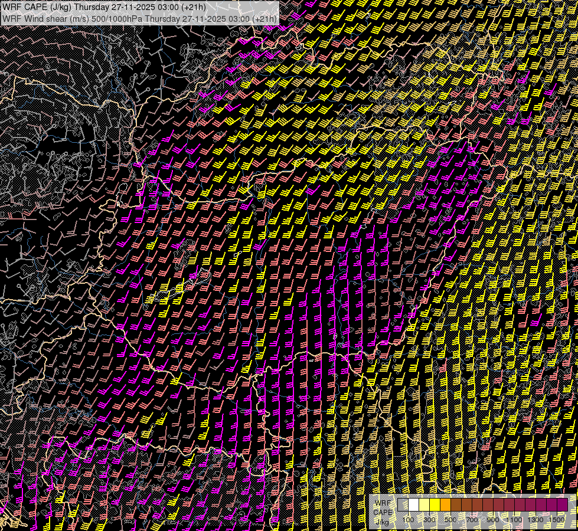Click the 700 value on the legend scale

click(x=472, y=520)
